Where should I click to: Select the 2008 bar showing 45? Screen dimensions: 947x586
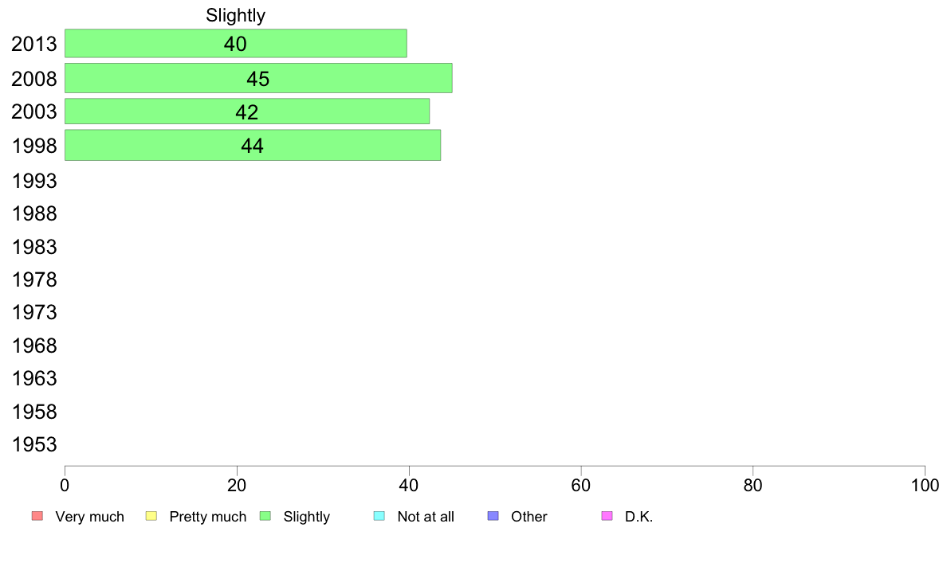(x=258, y=78)
